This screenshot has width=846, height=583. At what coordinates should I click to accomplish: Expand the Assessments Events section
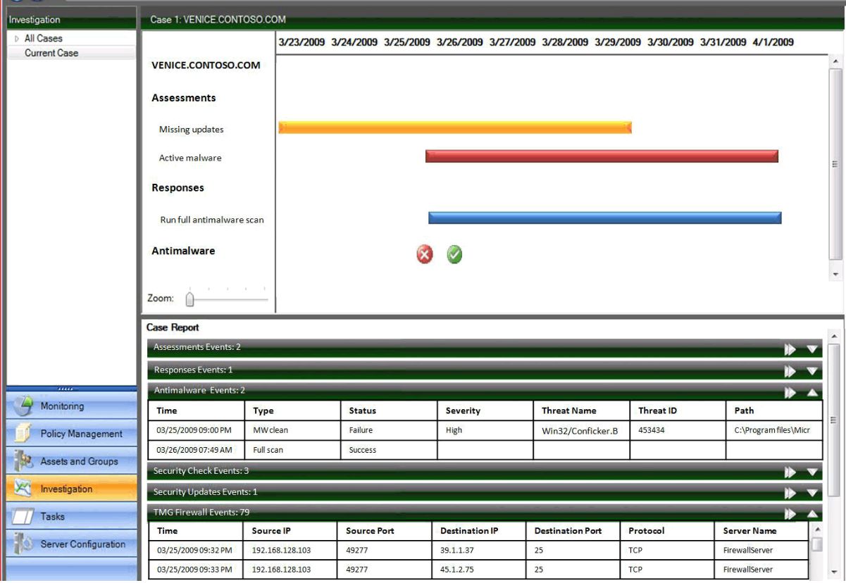pos(812,349)
